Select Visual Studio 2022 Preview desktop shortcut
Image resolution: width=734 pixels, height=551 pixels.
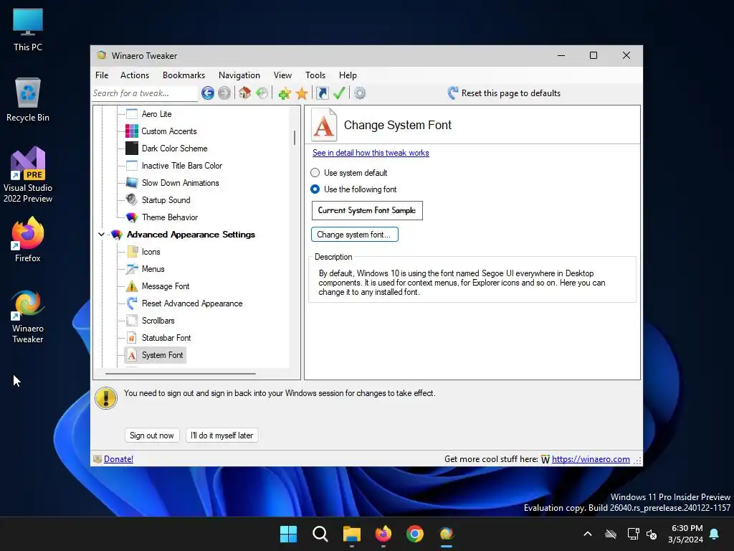pyautogui.click(x=28, y=175)
